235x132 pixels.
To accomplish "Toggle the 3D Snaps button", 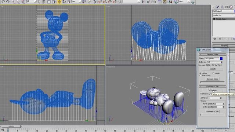I will point(100,1).
